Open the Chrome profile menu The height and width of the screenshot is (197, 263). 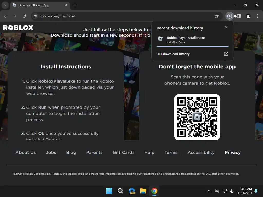[x=248, y=16]
